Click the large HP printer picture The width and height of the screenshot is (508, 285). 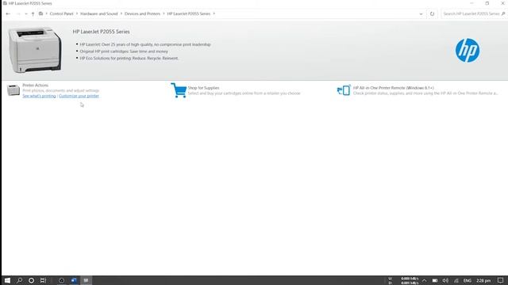click(x=35, y=50)
